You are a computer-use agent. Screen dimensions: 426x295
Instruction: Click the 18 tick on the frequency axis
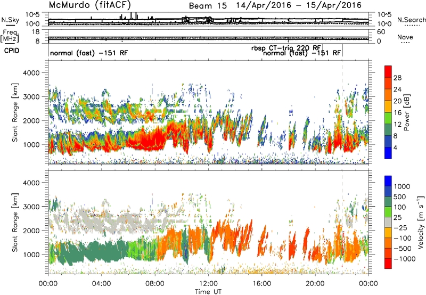click(x=35, y=32)
